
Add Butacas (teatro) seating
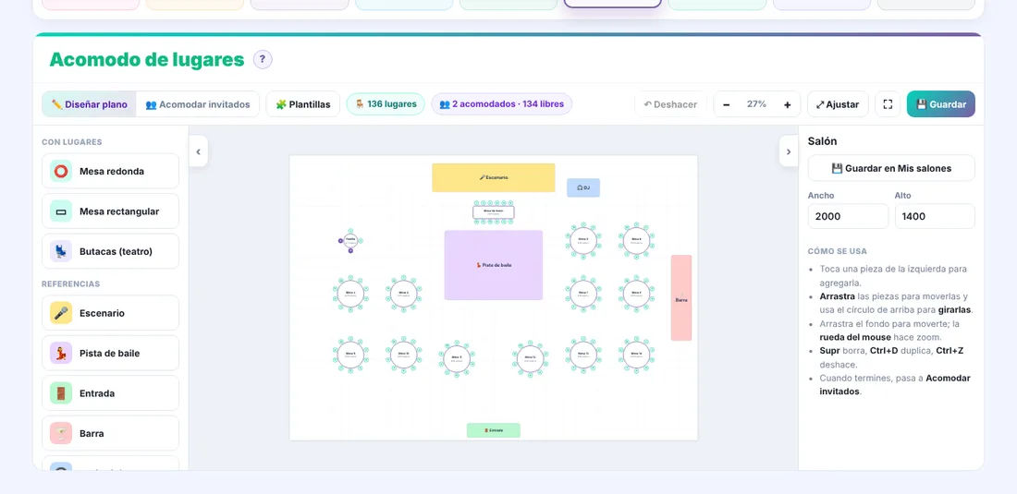[x=110, y=251]
